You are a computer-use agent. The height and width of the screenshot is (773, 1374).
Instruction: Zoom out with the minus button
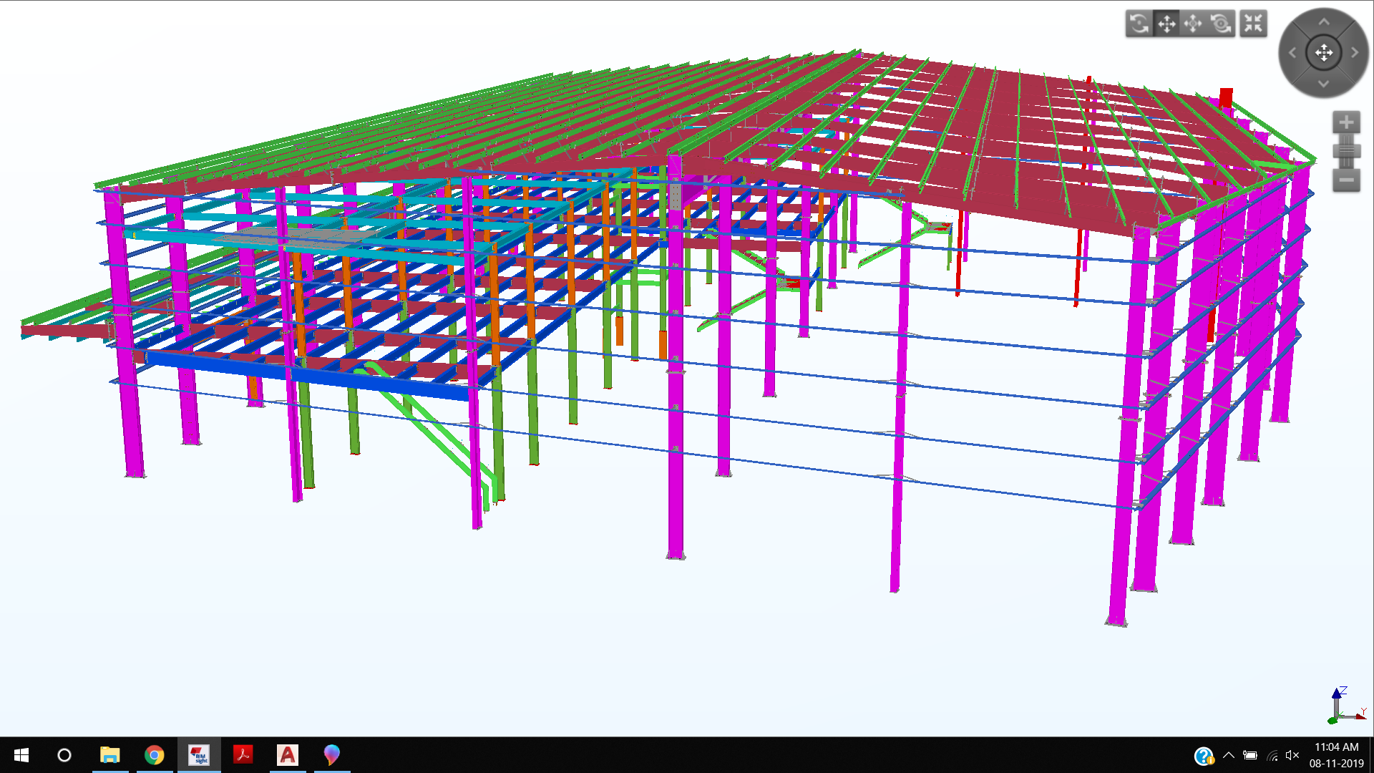coord(1346,180)
